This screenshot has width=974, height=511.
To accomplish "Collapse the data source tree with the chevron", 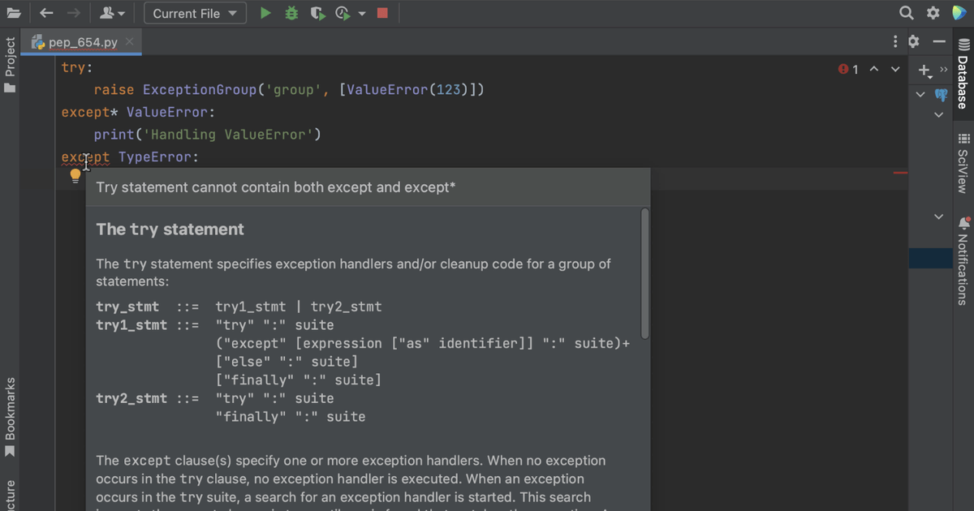I will point(920,94).
